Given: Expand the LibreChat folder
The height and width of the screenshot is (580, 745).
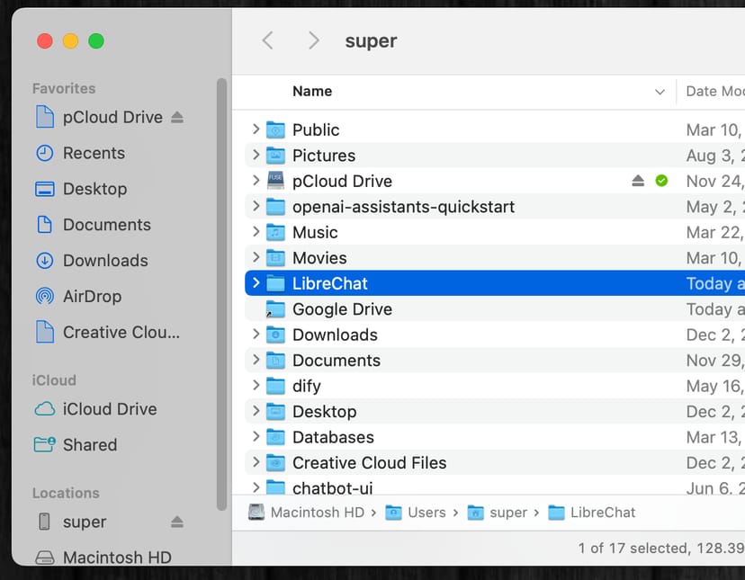Looking at the screenshot, I should click(x=256, y=283).
